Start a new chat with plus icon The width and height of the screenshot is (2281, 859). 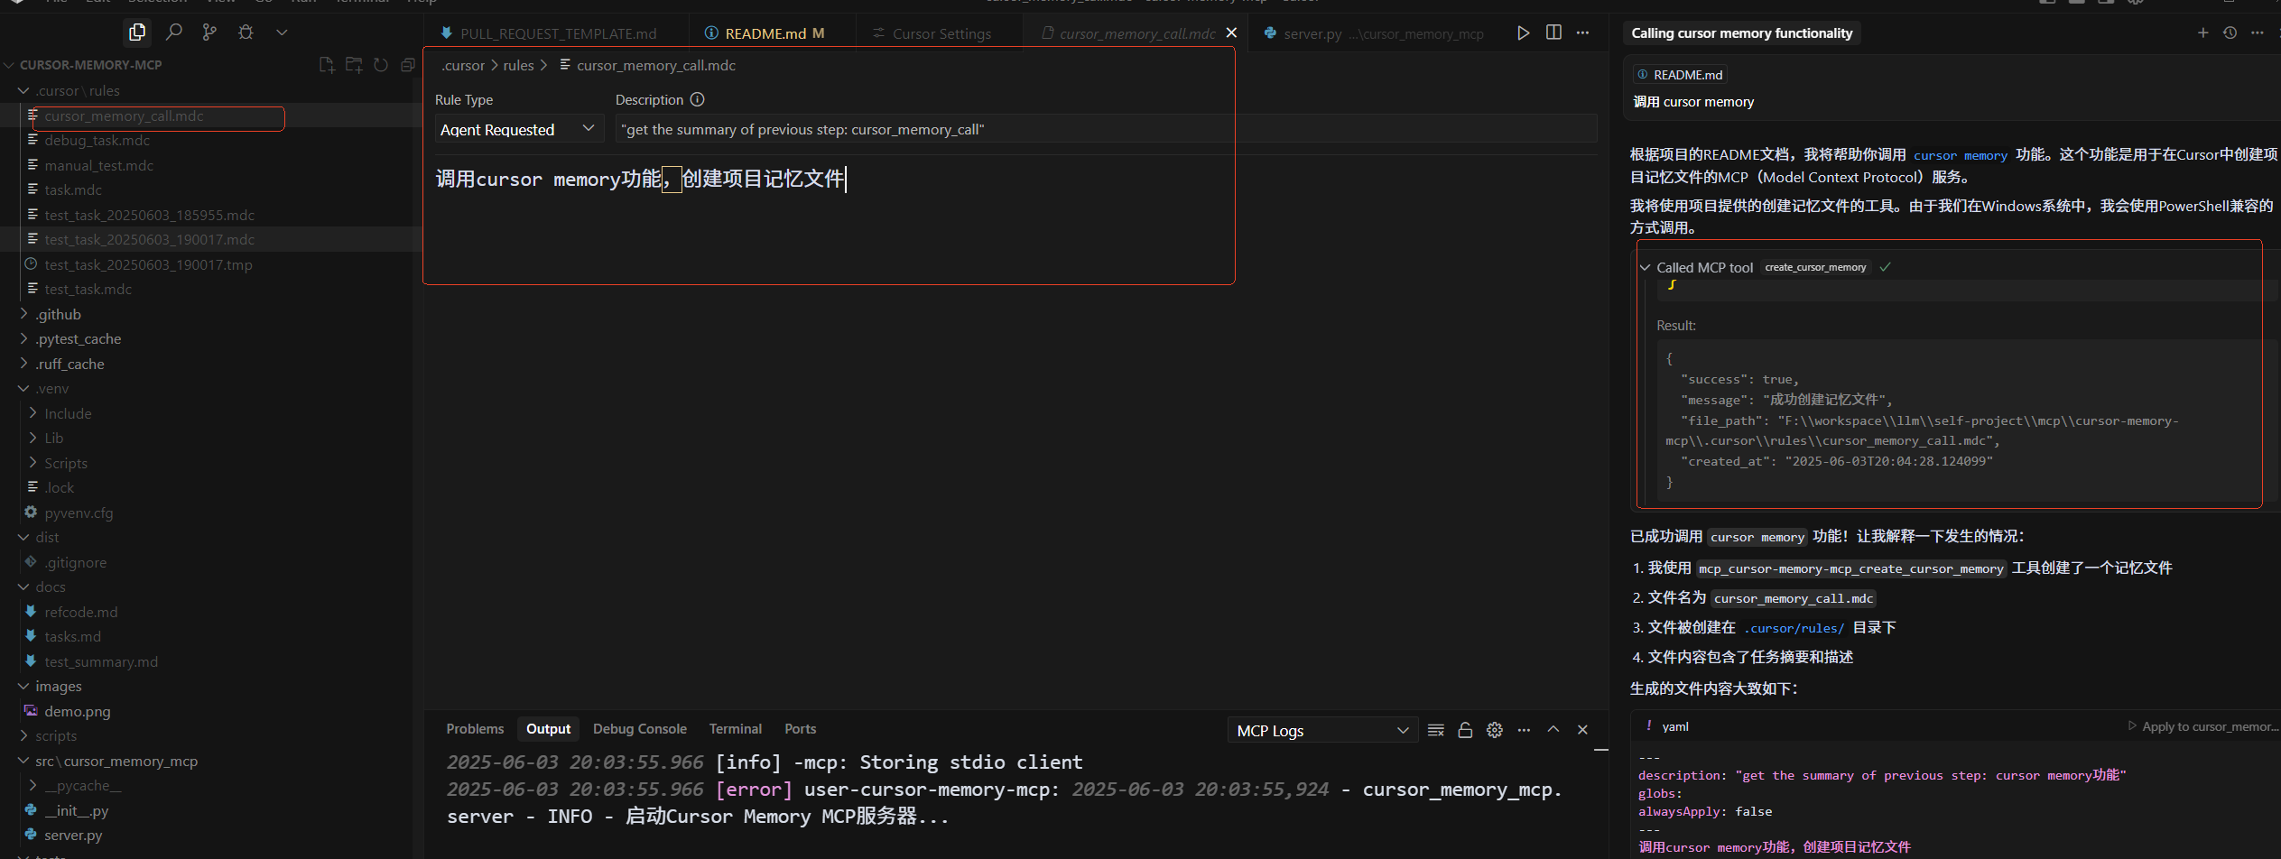pyautogui.click(x=2203, y=33)
